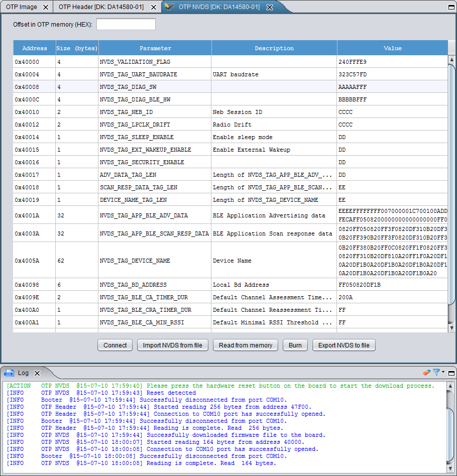Select value 240FFFE9 of NVDS_VALIDATION_FLAG
Image resolution: width=457 pixels, height=476 pixels.
[392, 62]
